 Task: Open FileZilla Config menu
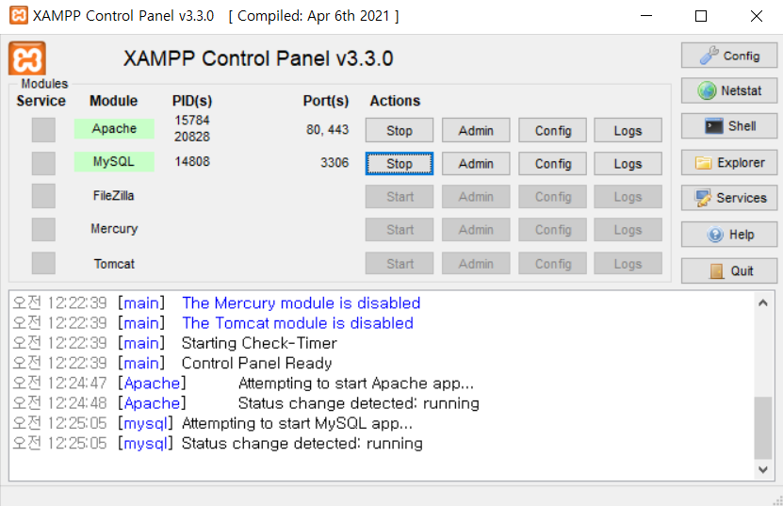(553, 196)
